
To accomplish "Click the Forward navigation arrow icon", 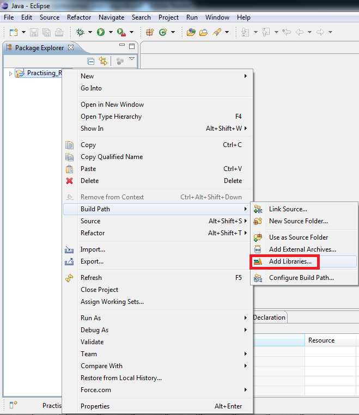I will point(320,32).
